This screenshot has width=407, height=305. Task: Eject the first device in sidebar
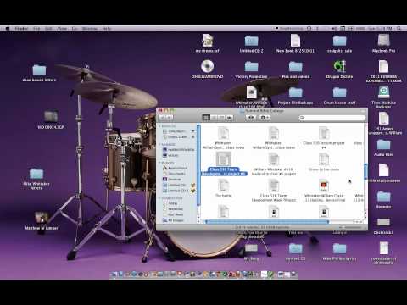[193, 131]
